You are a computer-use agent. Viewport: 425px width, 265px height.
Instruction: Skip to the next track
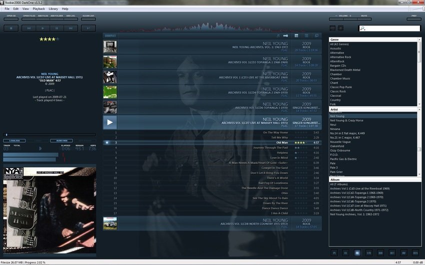pyautogui.click(x=70, y=28)
